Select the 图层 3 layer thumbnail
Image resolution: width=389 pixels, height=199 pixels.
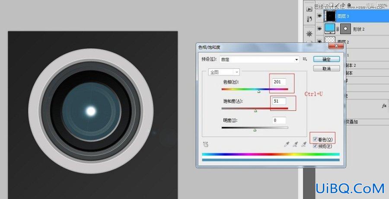tap(330, 16)
